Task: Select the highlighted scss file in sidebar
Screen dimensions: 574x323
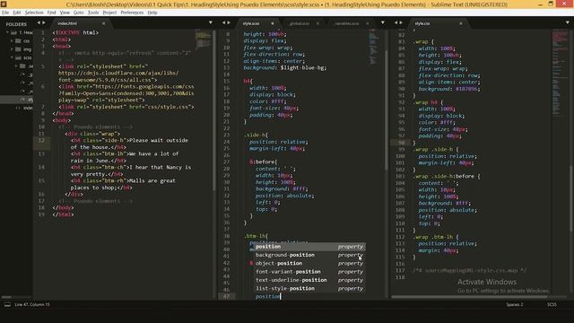Action: 16,100
